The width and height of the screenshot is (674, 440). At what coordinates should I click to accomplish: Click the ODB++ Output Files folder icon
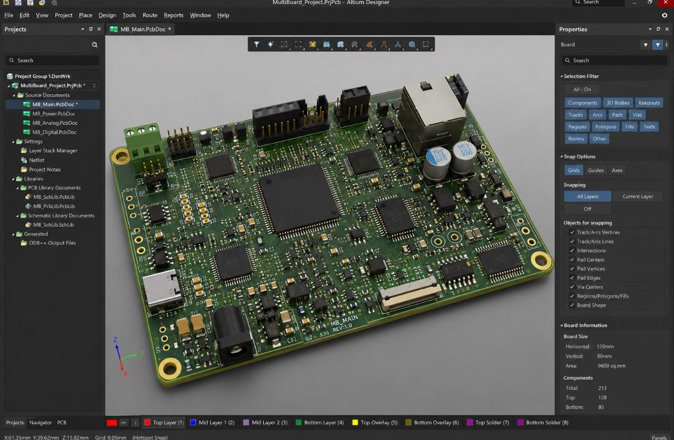23,243
